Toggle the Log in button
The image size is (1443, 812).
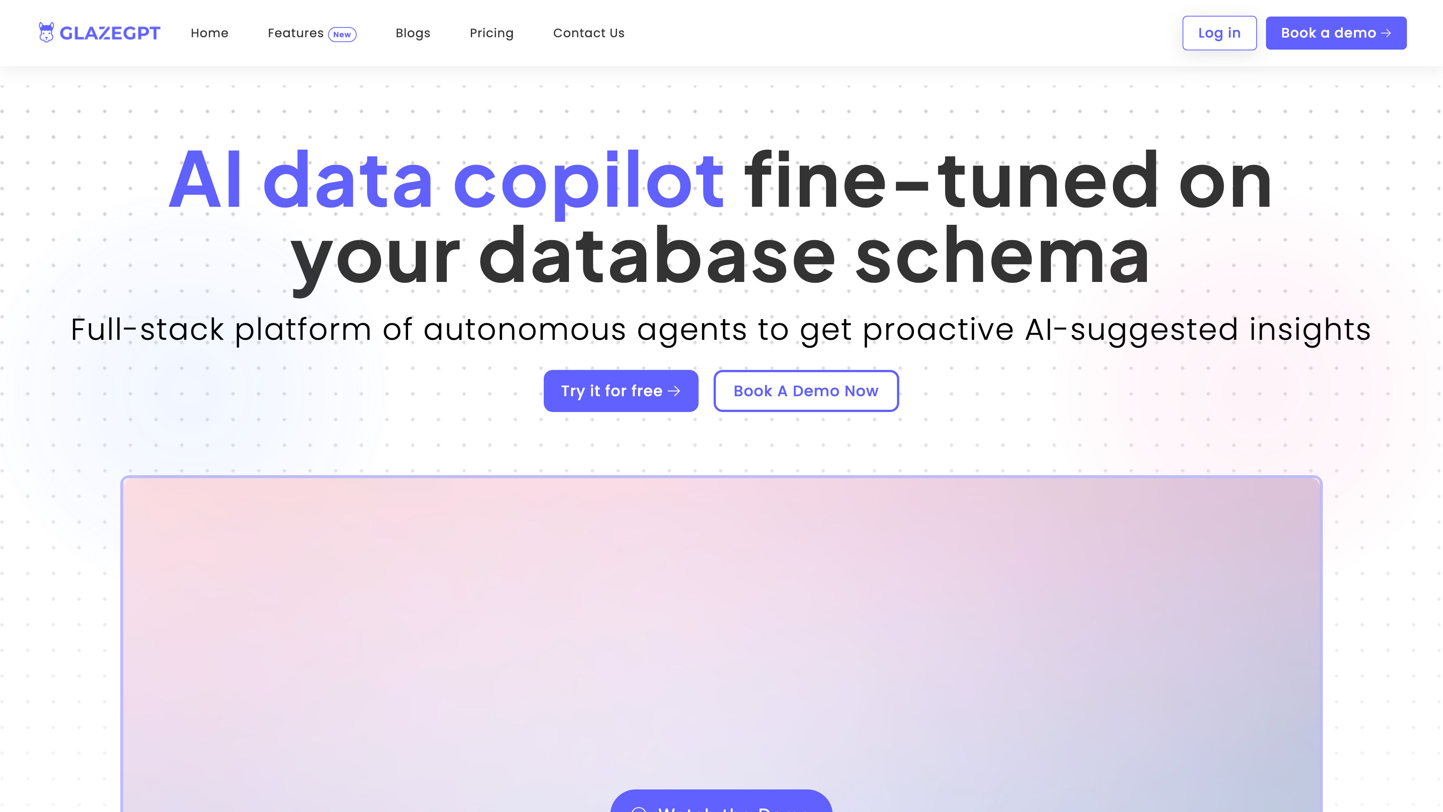click(1219, 33)
